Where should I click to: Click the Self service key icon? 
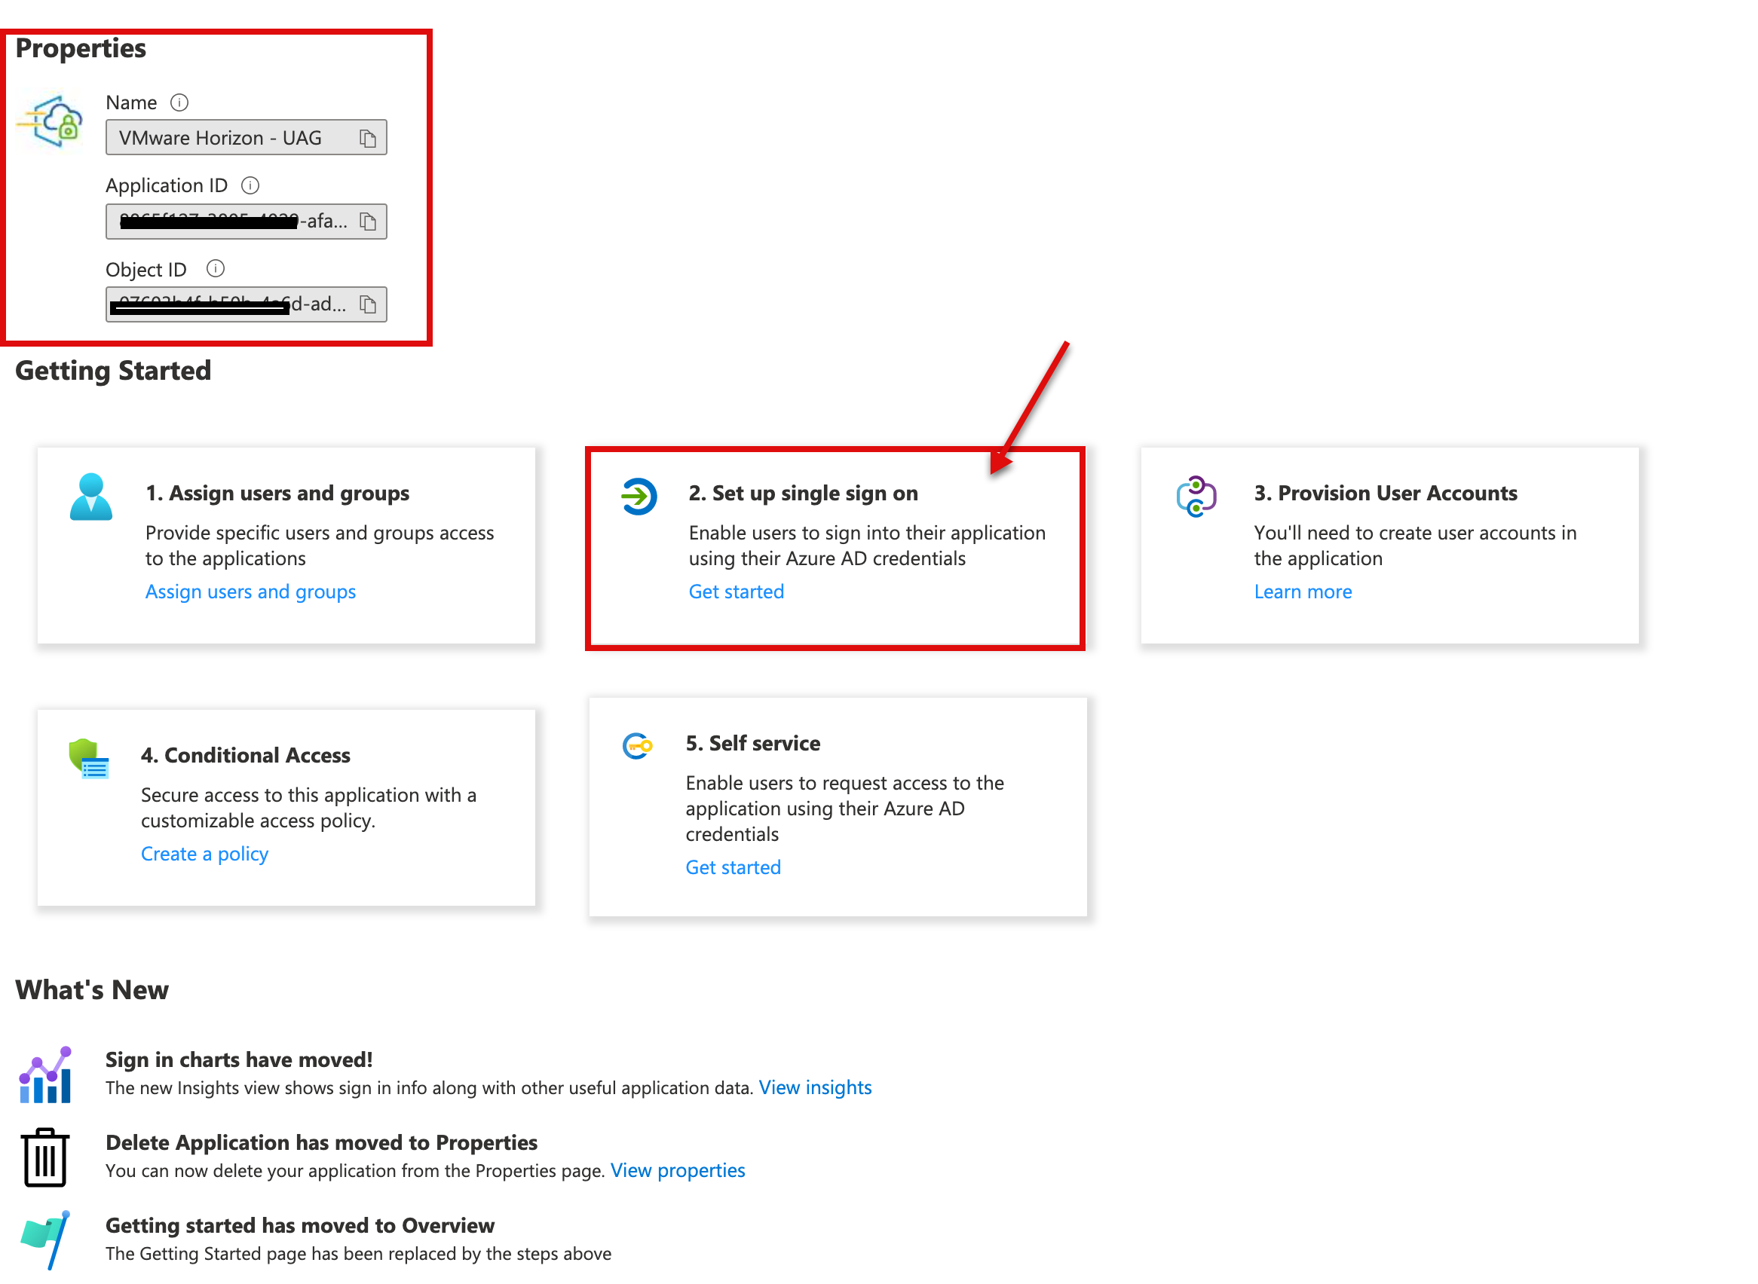pyautogui.click(x=638, y=747)
